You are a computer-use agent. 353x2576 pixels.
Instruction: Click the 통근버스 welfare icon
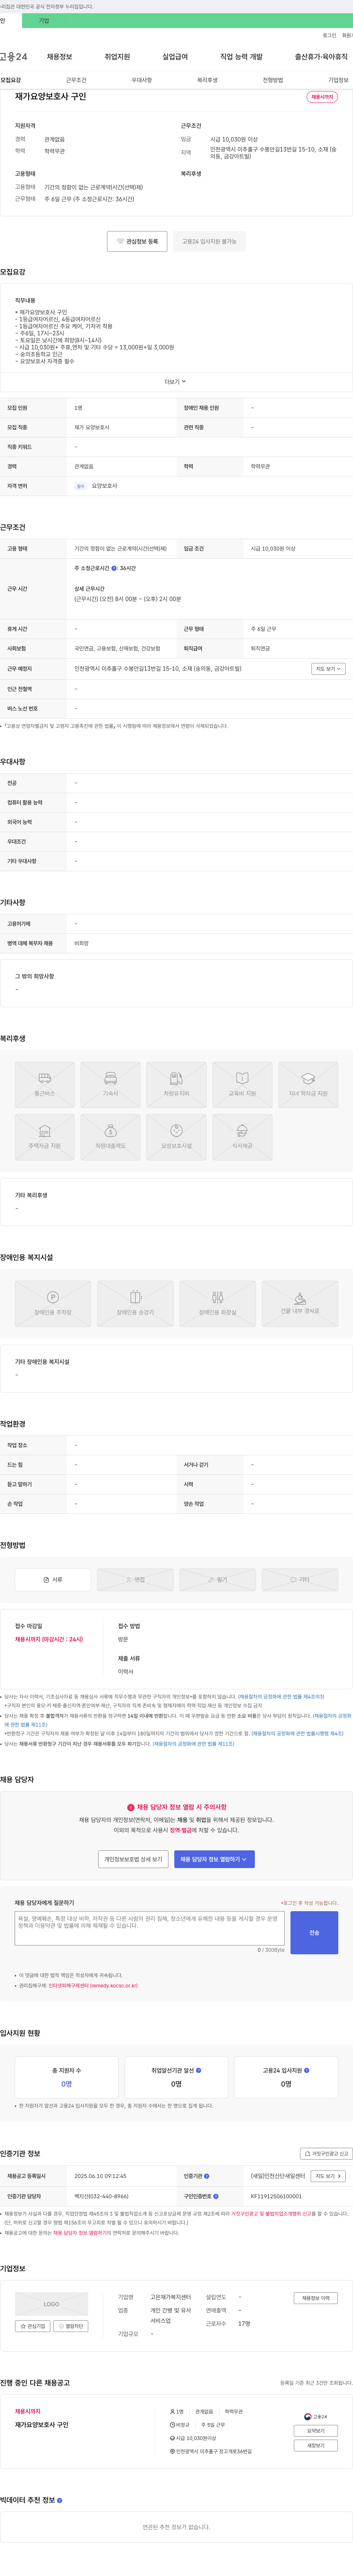click(45, 1085)
